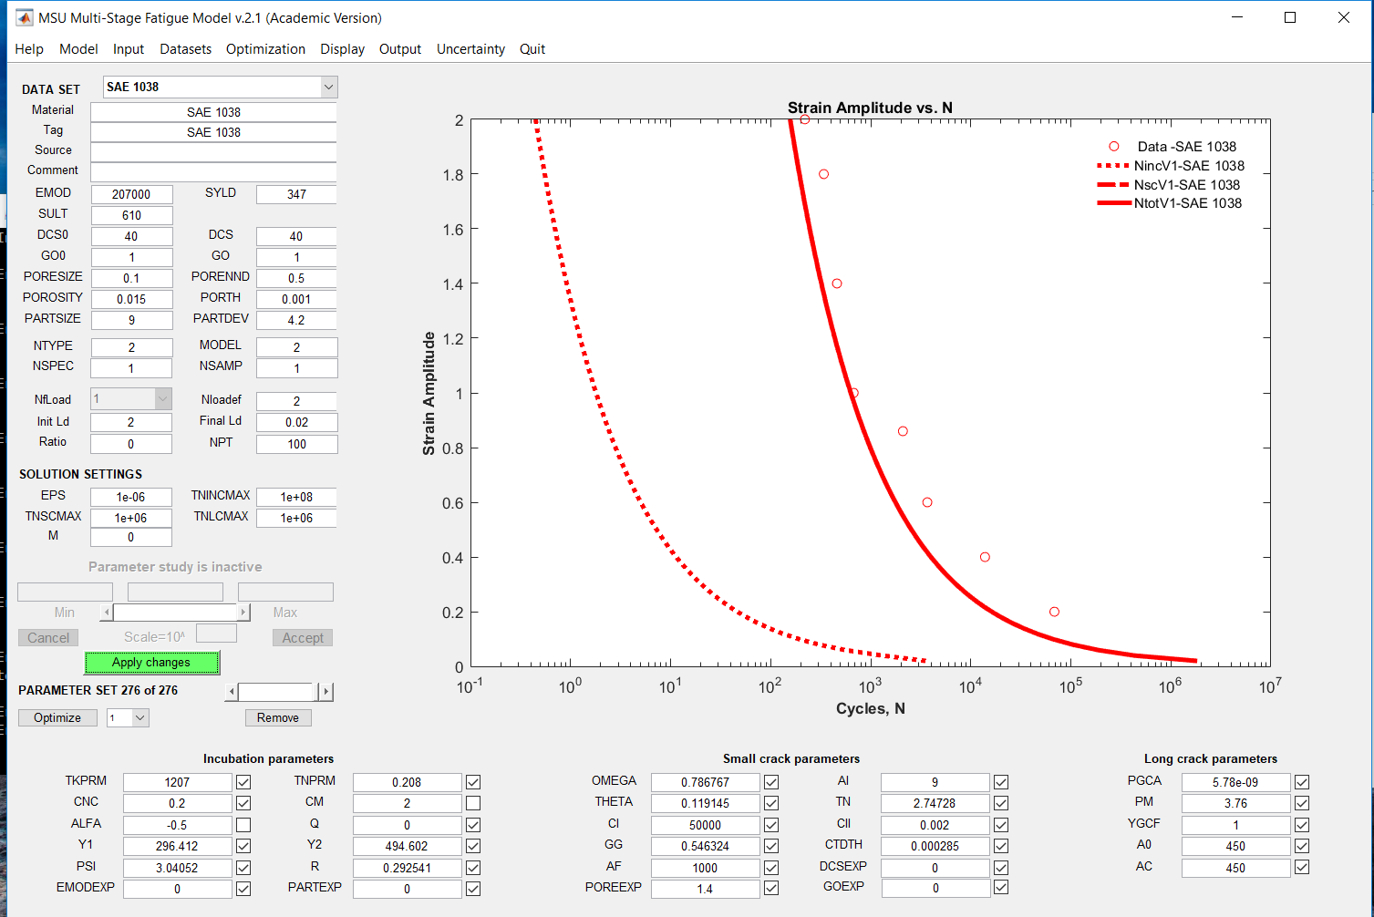Click the NtotV1-SAE 1038 legend line

coord(1113,203)
